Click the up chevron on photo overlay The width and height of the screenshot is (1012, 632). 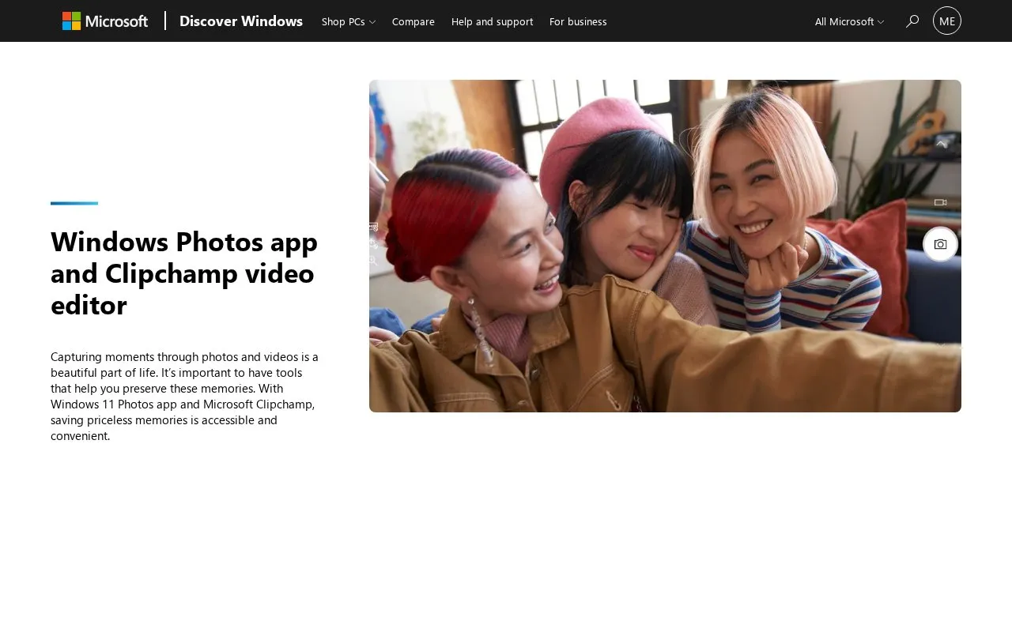(941, 144)
